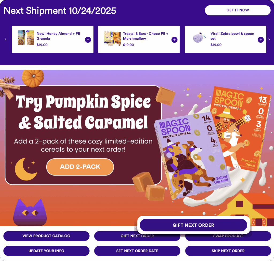Image resolution: width=274 pixels, height=261 pixels.
Task: Add Honey Almond + PB Granola with plus icon
Action: coord(88,40)
